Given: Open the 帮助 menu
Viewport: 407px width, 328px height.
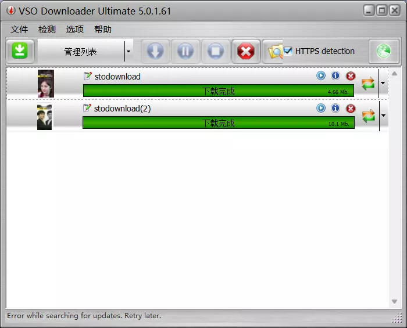Looking at the screenshot, I should 102,29.
